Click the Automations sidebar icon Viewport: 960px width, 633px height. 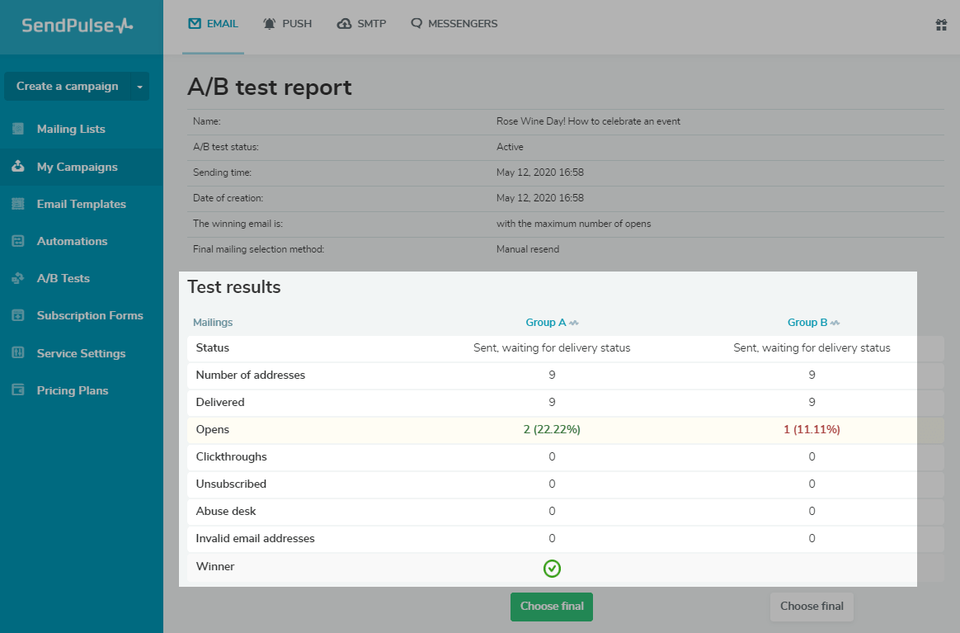[x=18, y=241]
